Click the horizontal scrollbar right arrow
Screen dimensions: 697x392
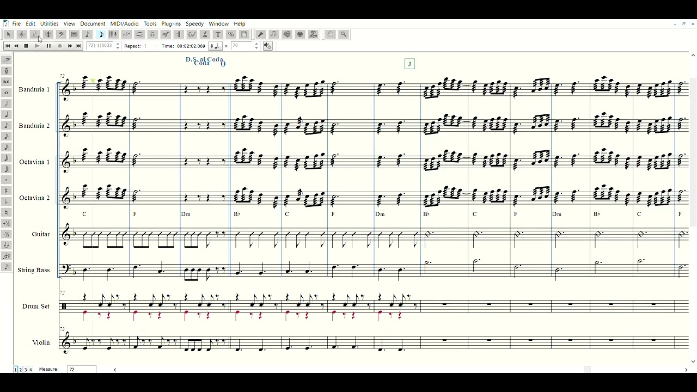(686, 370)
